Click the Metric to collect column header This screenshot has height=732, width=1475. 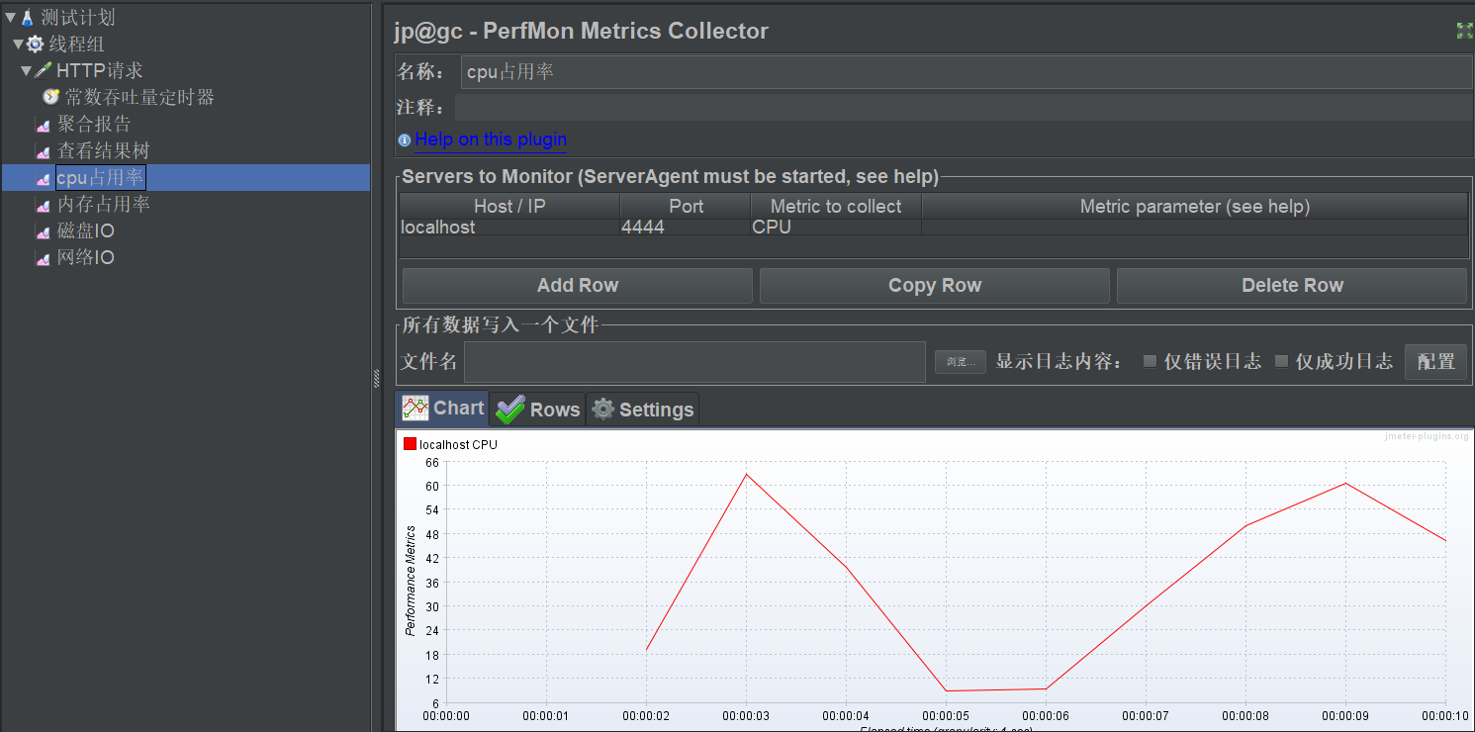tap(836, 206)
